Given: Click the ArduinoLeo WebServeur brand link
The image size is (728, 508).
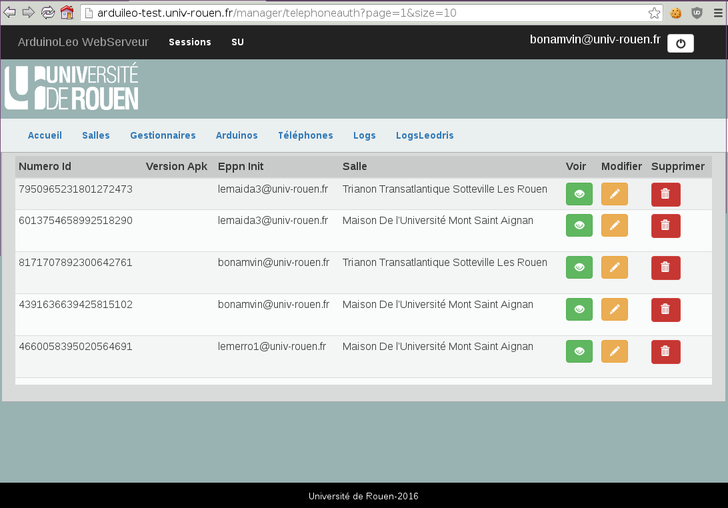Looking at the screenshot, I should pyautogui.click(x=83, y=42).
